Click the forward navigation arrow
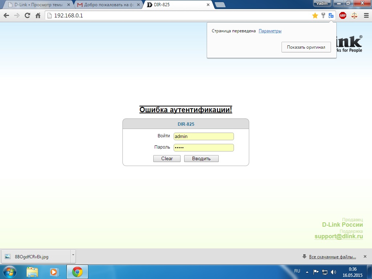 pos(17,16)
